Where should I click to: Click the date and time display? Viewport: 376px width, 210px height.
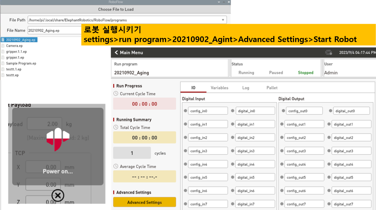point(357,53)
